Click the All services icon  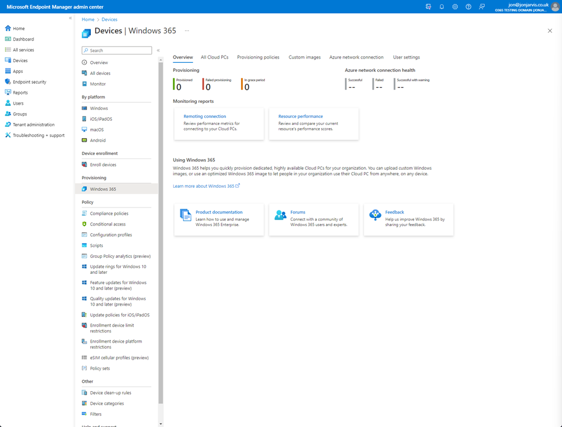point(8,50)
